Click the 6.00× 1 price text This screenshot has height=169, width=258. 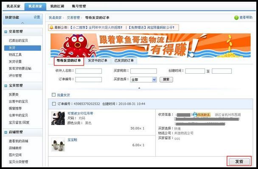(x=138, y=145)
